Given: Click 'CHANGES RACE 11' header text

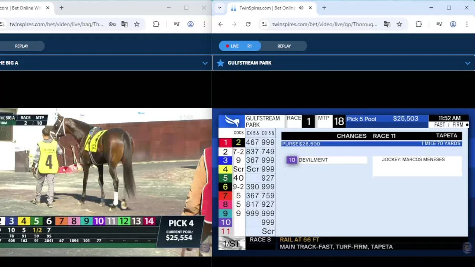Looking at the screenshot, I should 366,136.
